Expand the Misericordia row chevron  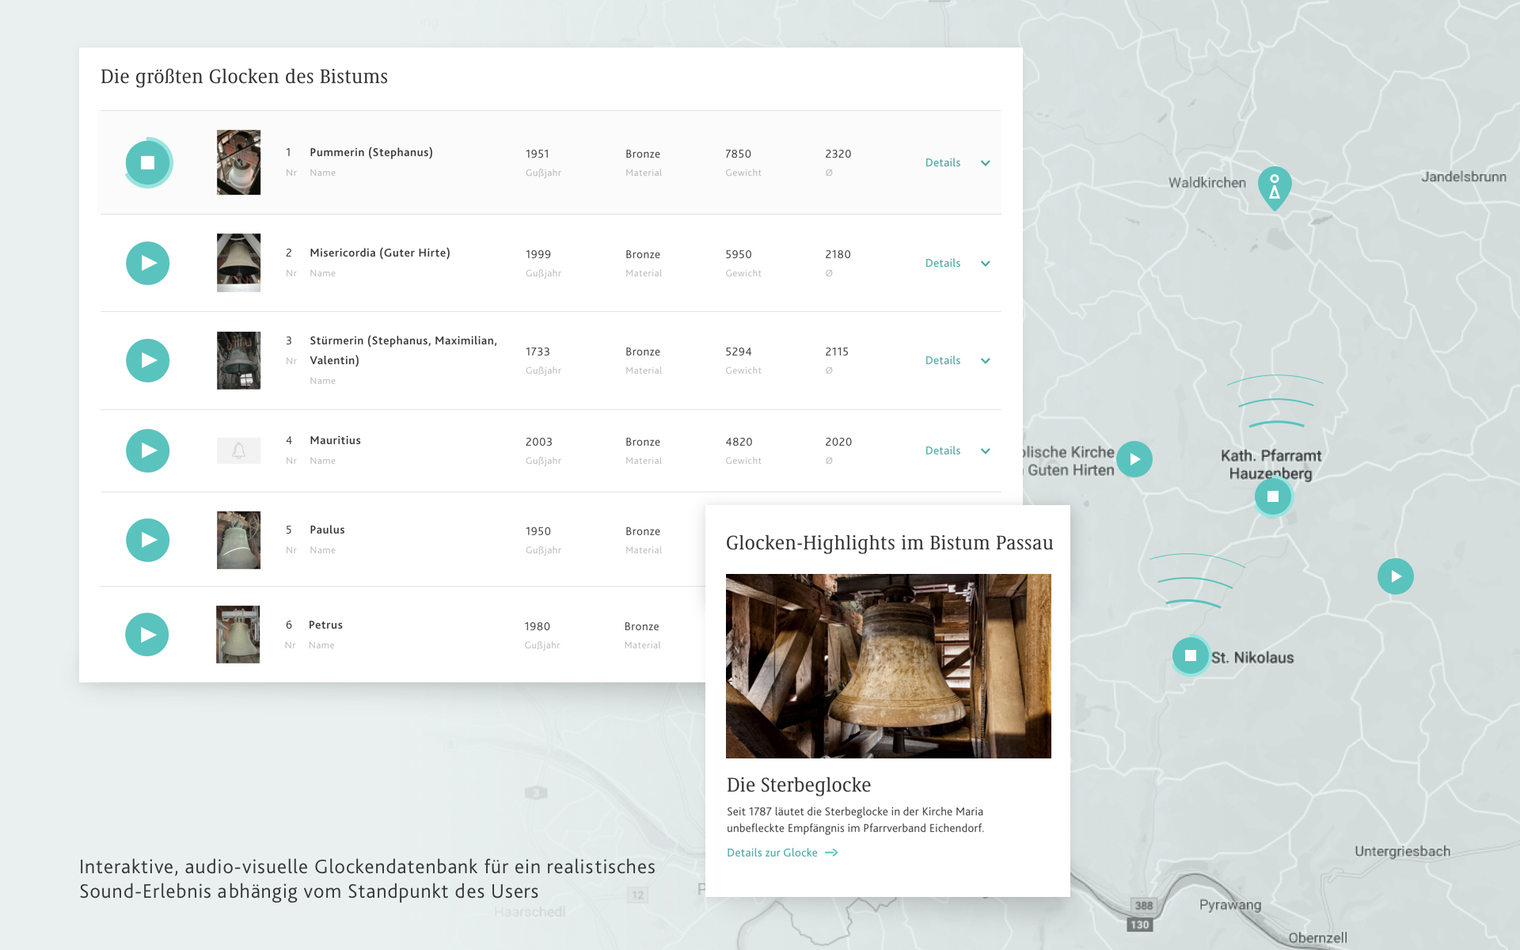[x=986, y=264]
